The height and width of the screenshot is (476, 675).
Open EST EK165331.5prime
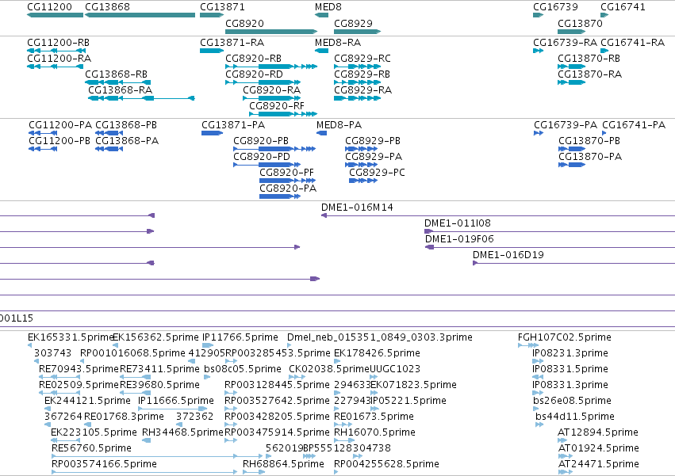coord(70,337)
